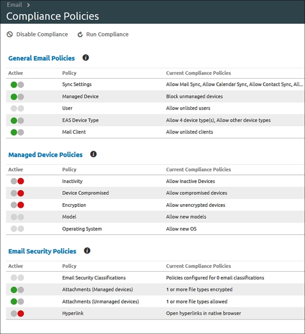
Task: Click 'Policies configured for 0 email classifications'
Action: click(215, 278)
